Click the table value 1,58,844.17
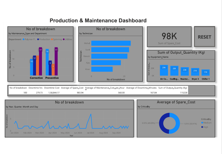 (x=54, y=93)
